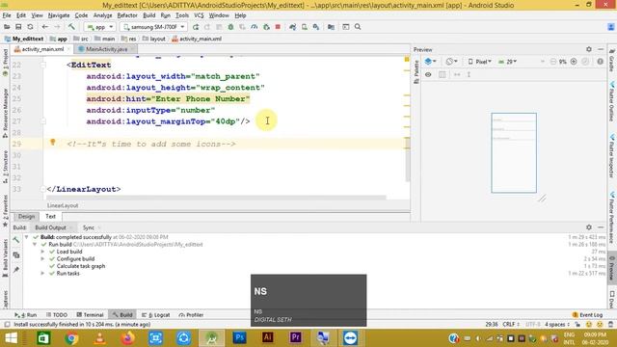Image resolution: width=617 pixels, height=347 pixels.
Task: Open the app run configuration dropdown
Action: pyautogui.click(x=100, y=27)
